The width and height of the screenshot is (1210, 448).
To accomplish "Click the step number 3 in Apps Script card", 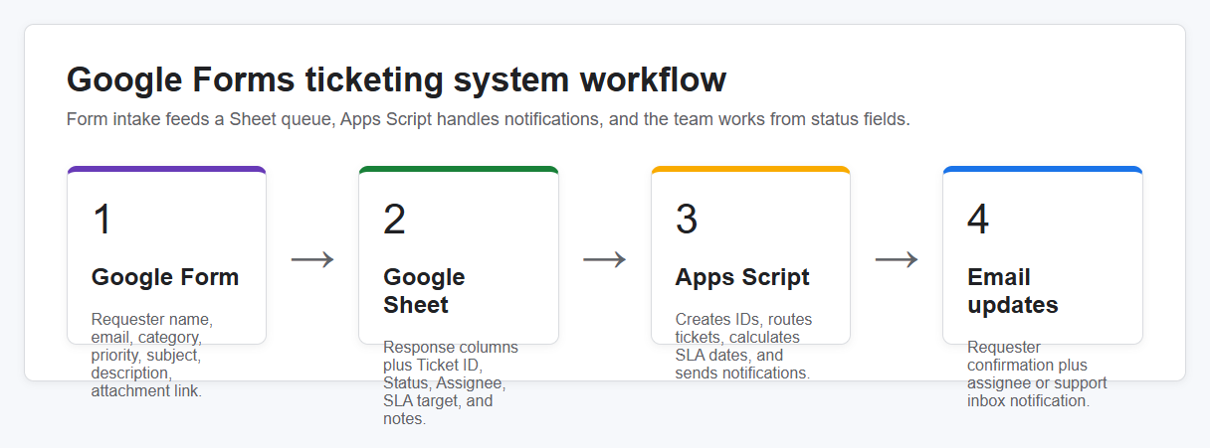I will (687, 220).
